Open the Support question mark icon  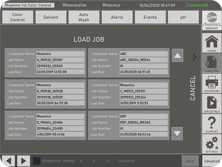[212, 124]
